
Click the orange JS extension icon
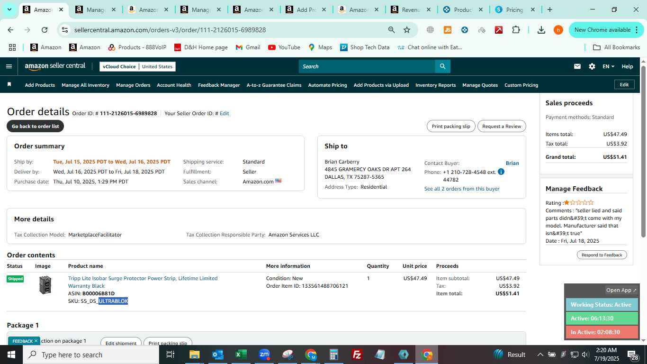click(x=447, y=30)
